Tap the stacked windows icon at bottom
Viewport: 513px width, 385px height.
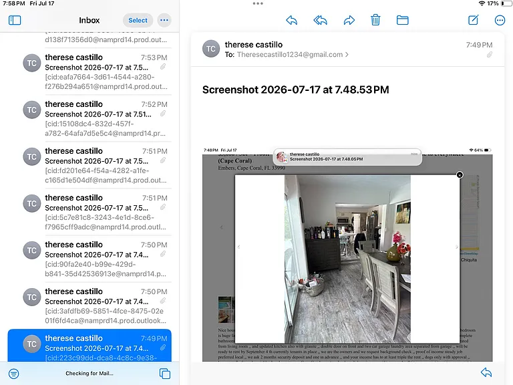click(x=164, y=374)
